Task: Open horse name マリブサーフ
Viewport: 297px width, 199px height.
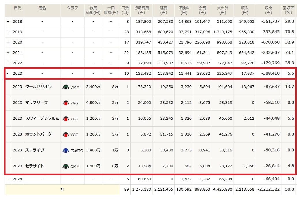Action: [x=36, y=102]
